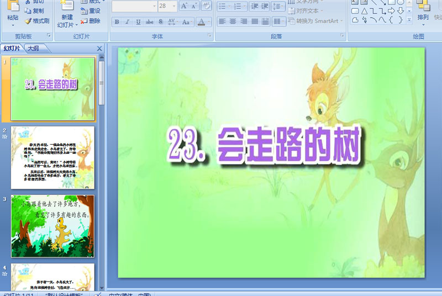Align text right

(x=244, y=22)
